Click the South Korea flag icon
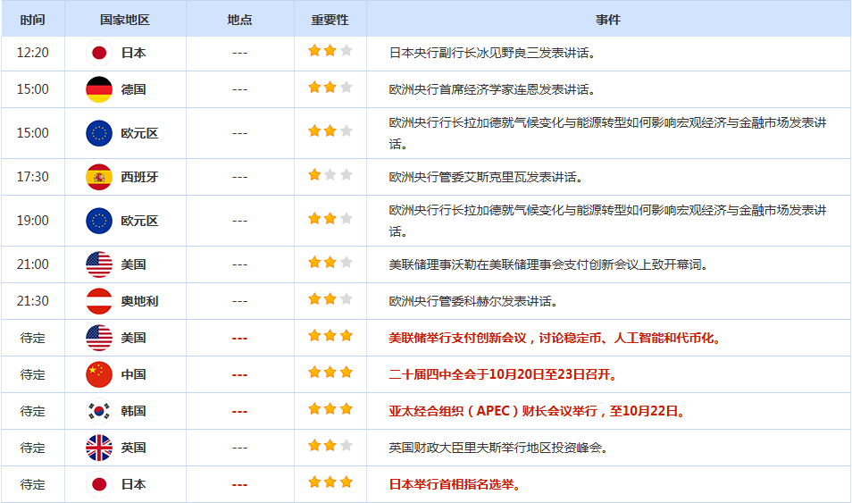Screen dimensions: 852x503 pos(99,411)
